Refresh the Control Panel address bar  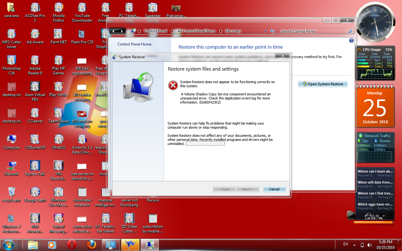[x=273, y=31]
